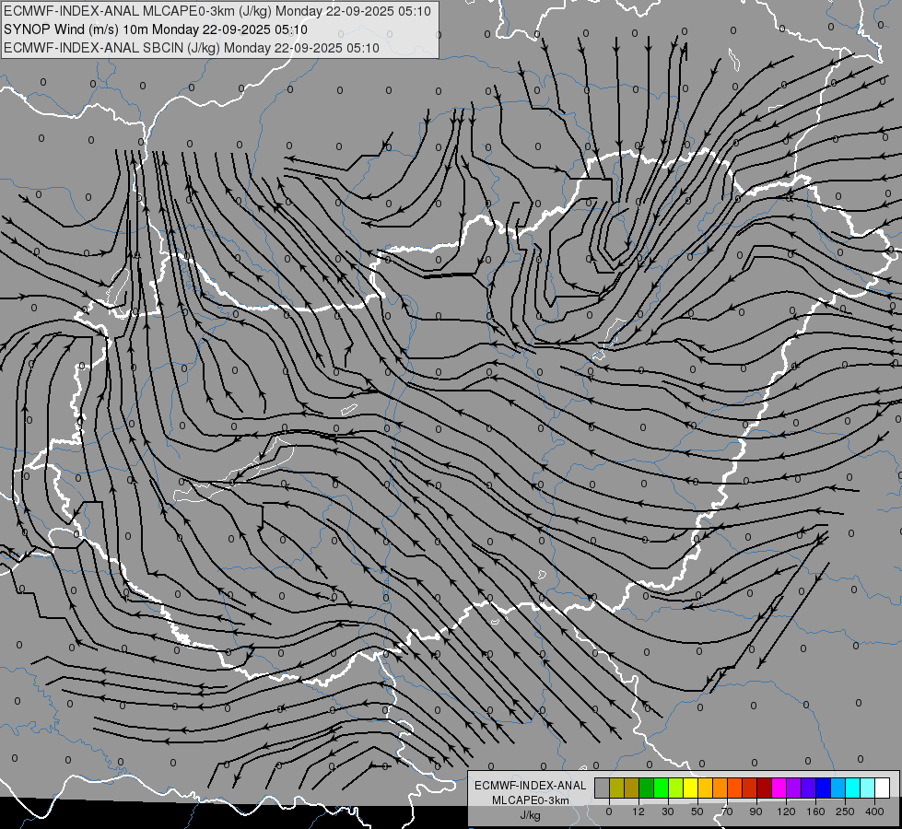The width and height of the screenshot is (902, 829).
Task: Select the pure yellow legend swatch
Action: pos(691,788)
